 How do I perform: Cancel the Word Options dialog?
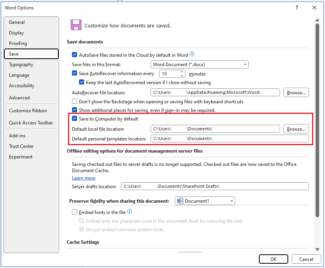point(306,259)
